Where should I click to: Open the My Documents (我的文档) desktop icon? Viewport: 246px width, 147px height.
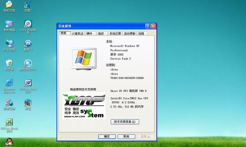[9, 6]
